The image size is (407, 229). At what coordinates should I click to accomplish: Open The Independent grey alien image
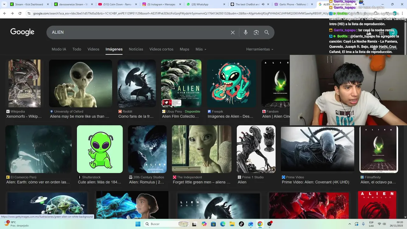point(202,149)
